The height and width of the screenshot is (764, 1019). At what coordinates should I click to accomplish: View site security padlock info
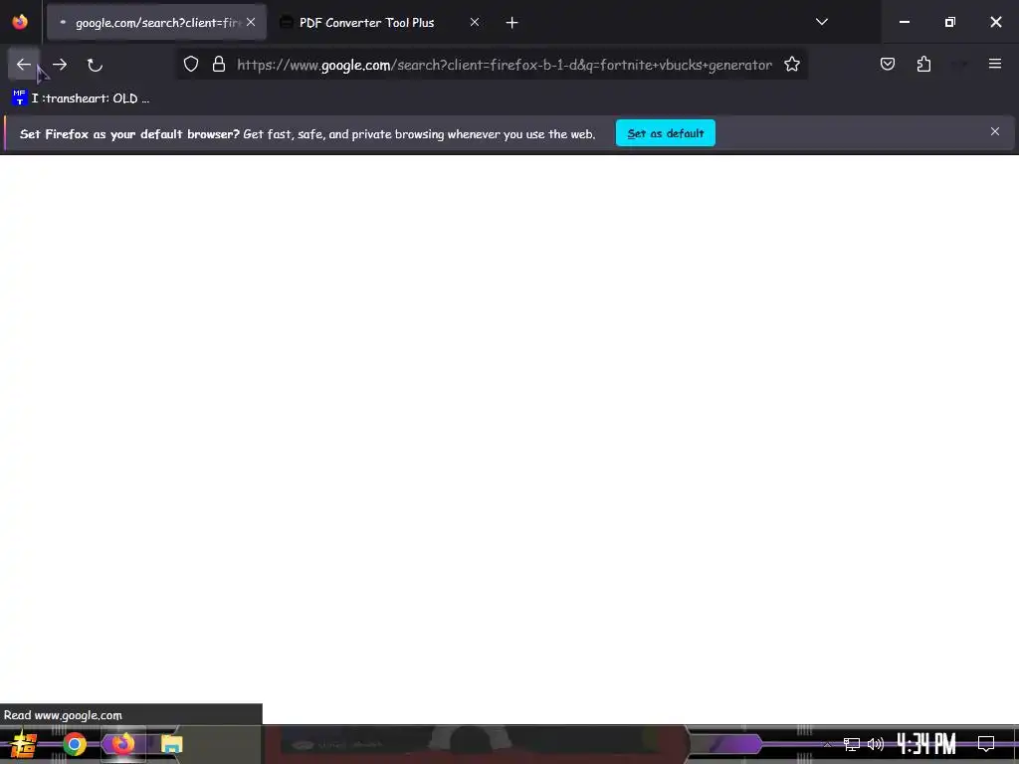click(219, 65)
